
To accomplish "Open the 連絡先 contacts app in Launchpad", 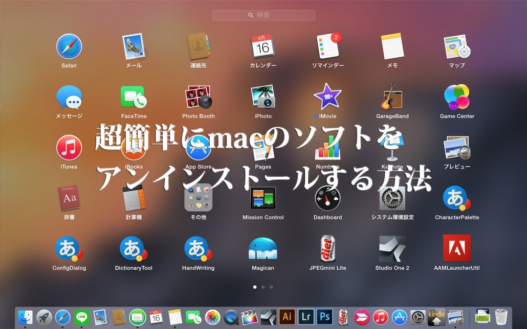I will (199, 46).
